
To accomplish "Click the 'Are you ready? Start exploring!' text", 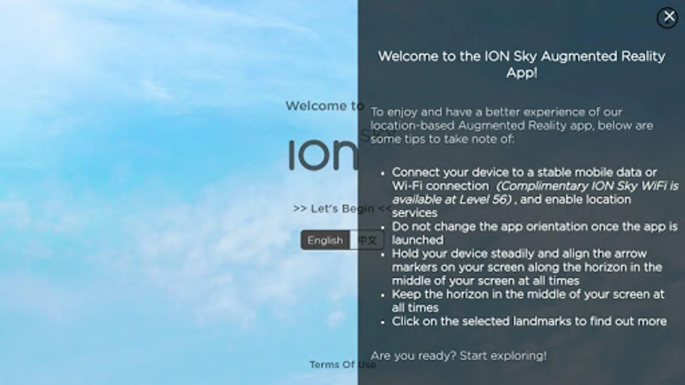I will [459, 355].
